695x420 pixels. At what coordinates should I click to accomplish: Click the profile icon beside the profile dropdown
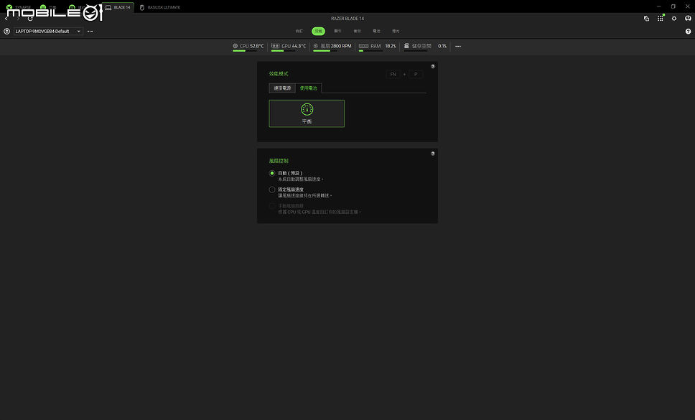click(x=6, y=32)
